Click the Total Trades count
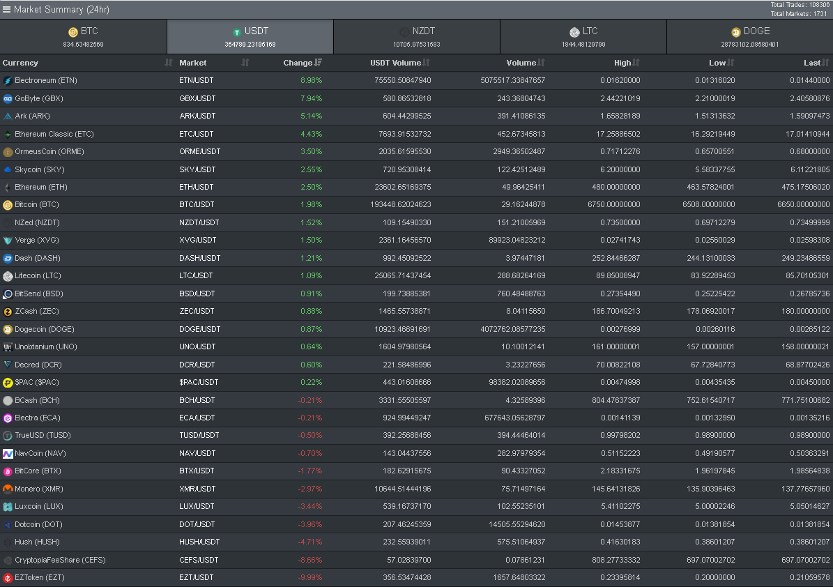This screenshot has height=587, width=833. [800, 5]
